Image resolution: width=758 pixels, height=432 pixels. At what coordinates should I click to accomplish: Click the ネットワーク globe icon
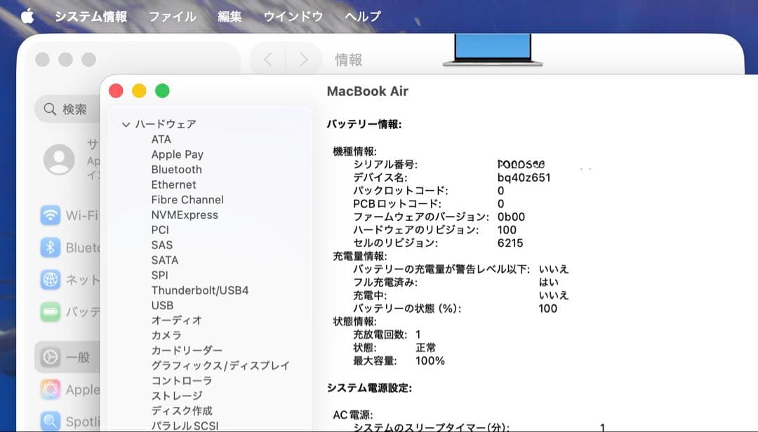[x=51, y=280]
